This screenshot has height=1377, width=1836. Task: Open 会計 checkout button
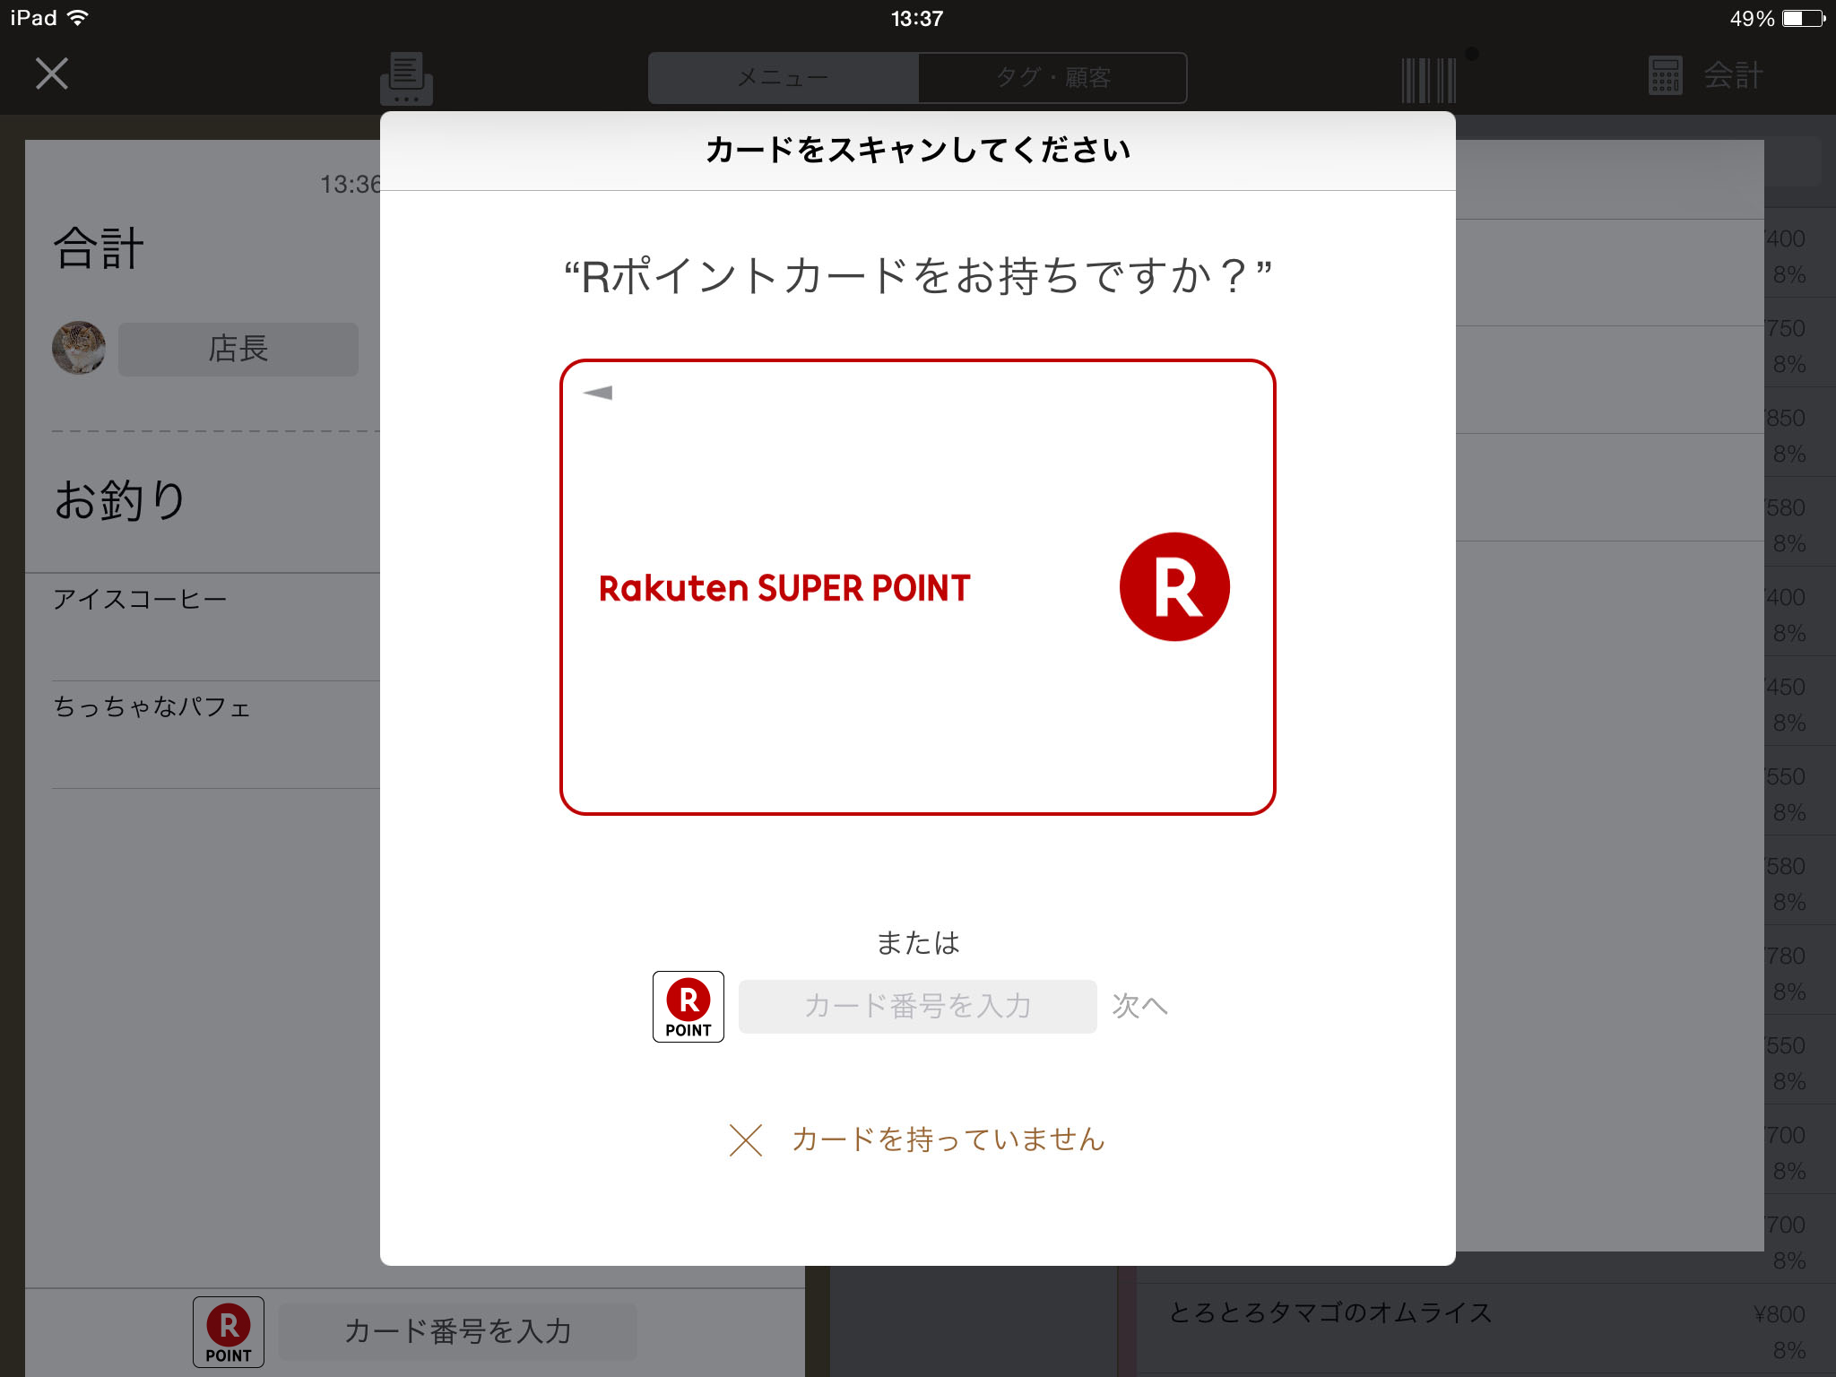click(1706, 75)
